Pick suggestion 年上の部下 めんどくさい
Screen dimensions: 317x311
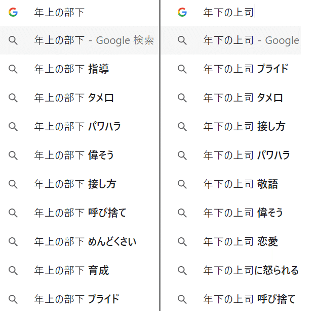(x=85, y=242)
